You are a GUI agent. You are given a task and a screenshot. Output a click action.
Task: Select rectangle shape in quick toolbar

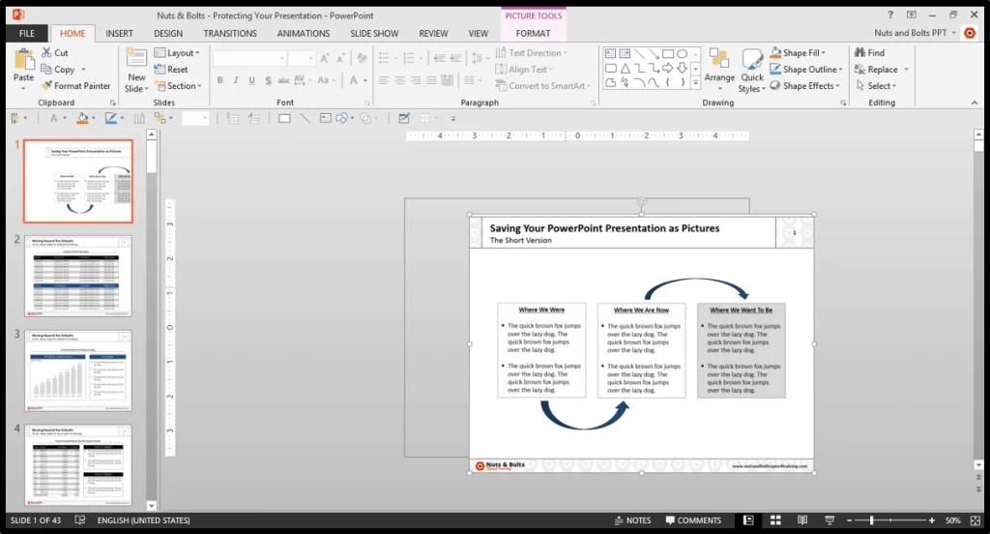pyautogui.click(x=284, y=118)
